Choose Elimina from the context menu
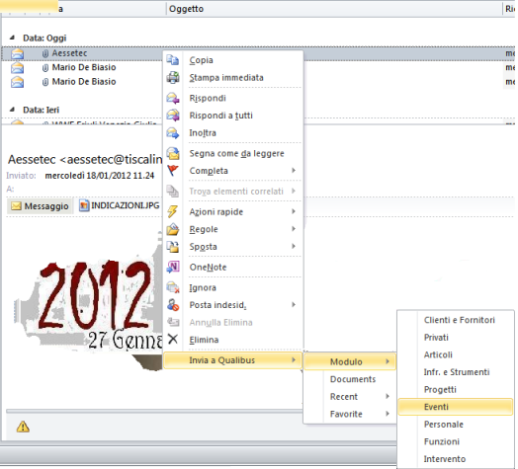This screenshot has width=518, height=469. (x=233, y=340)
